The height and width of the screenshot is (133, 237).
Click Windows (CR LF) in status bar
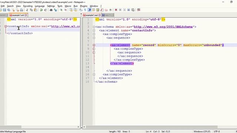coord(202,132)
